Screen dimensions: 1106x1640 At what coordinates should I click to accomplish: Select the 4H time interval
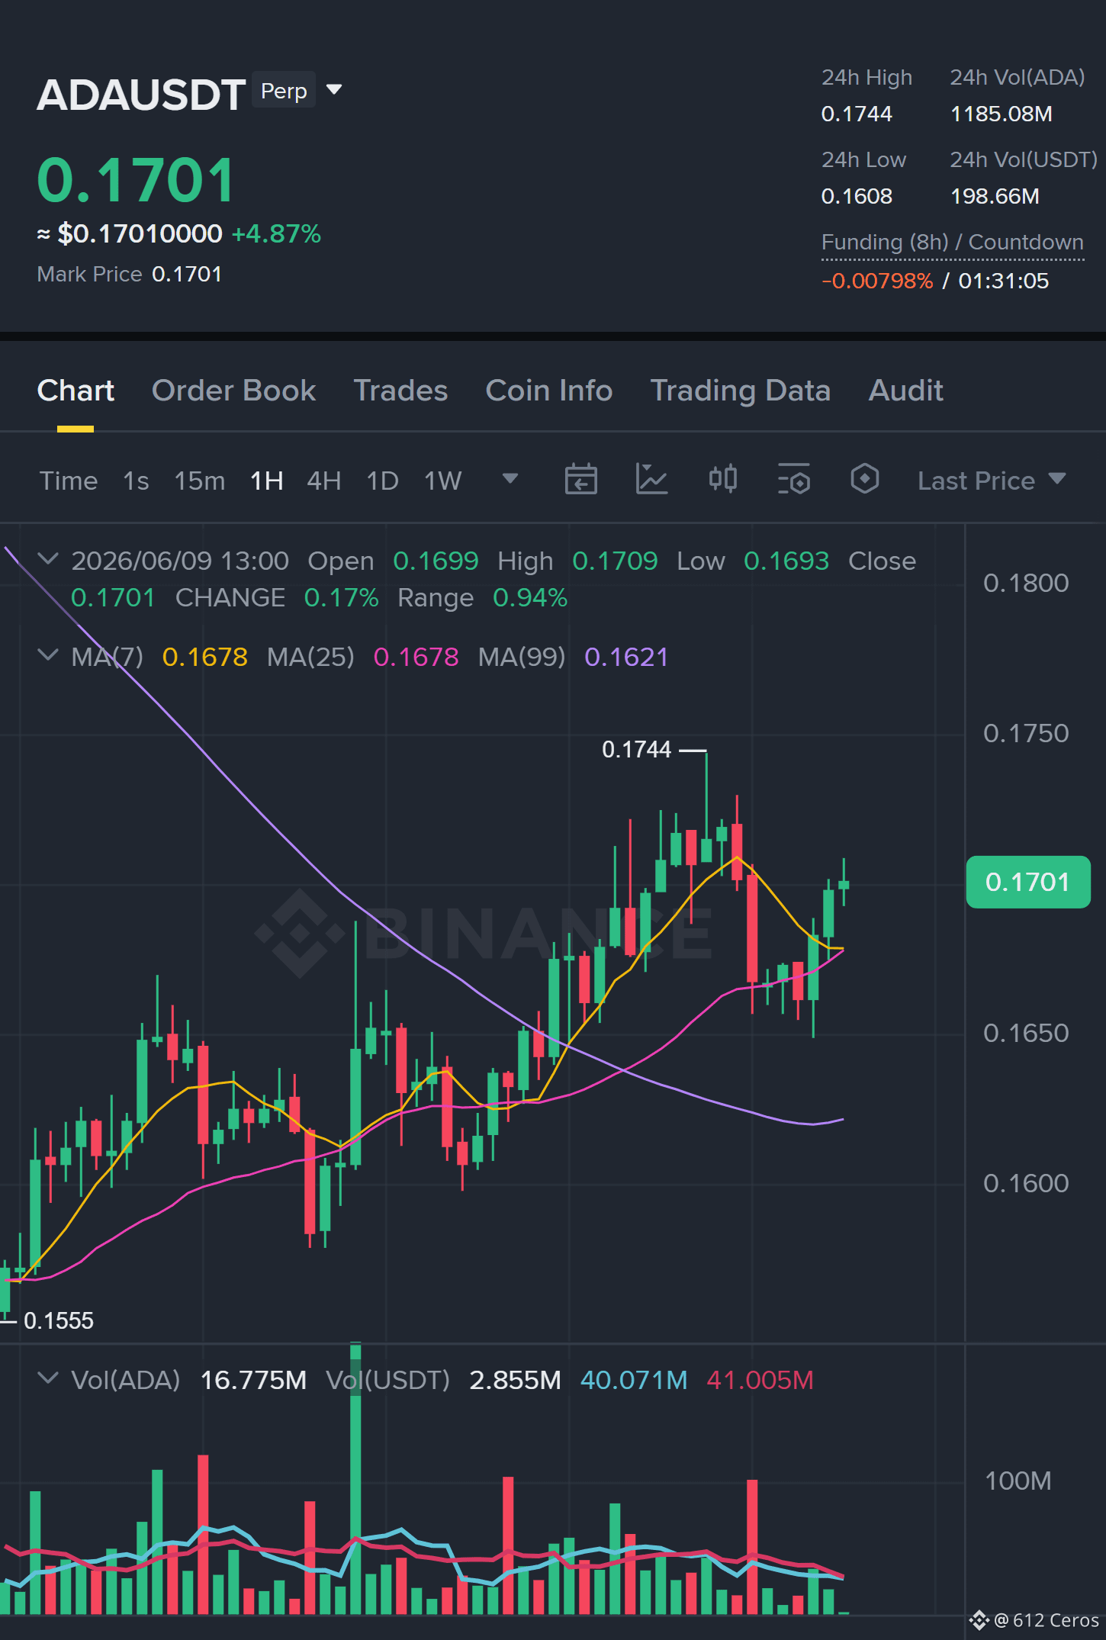(323, 481)
